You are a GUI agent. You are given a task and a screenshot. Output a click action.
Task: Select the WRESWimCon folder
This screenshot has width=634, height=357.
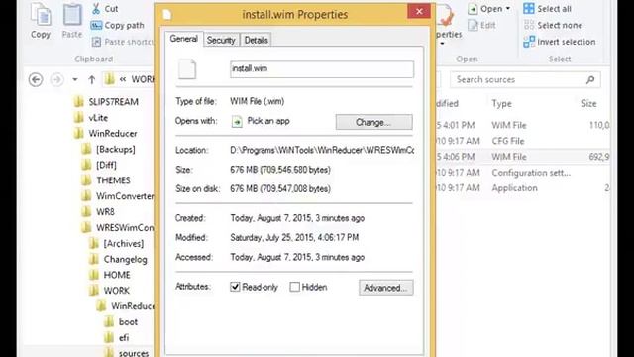tap(118, 228)
